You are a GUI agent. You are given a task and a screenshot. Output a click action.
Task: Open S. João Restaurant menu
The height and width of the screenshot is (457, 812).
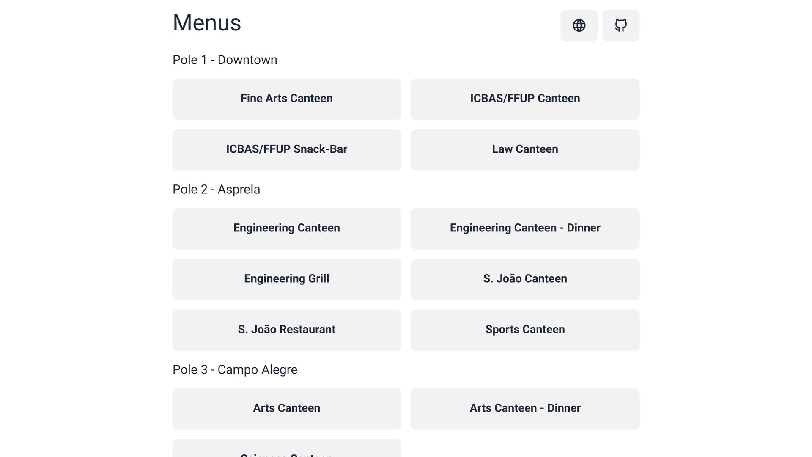click(x=286, y=330)
